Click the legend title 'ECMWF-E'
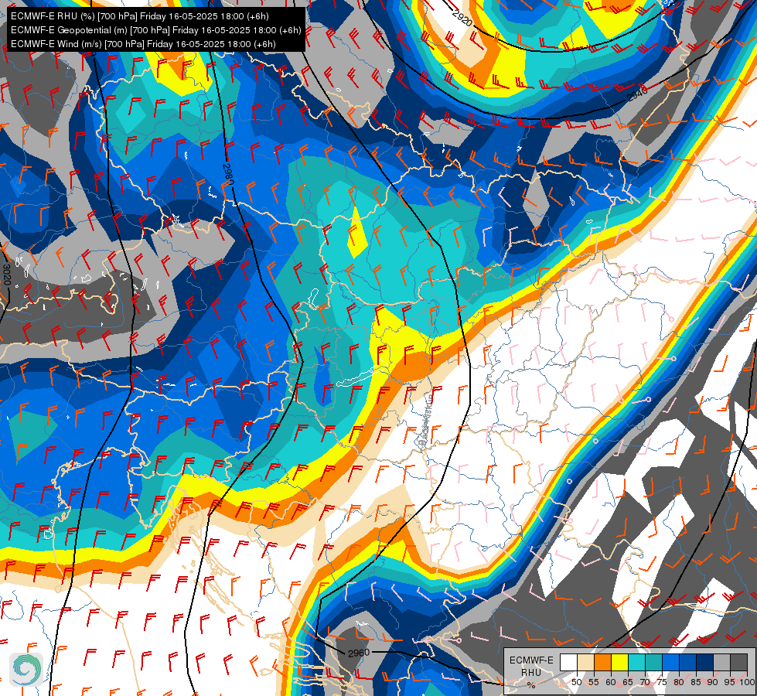This screenshot has height=696, width=757. [x=531, y=660]
